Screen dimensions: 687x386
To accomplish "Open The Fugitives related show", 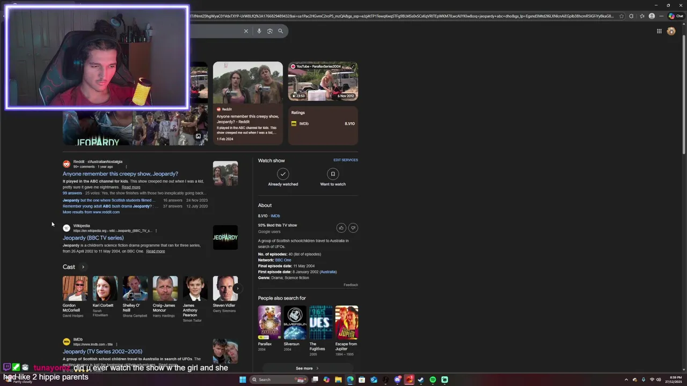I will pyautogui.click(x=320, y=331).
